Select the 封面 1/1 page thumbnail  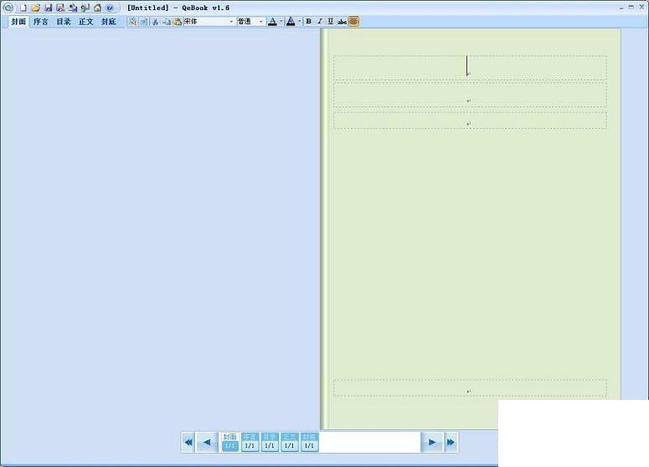(230, 442)
